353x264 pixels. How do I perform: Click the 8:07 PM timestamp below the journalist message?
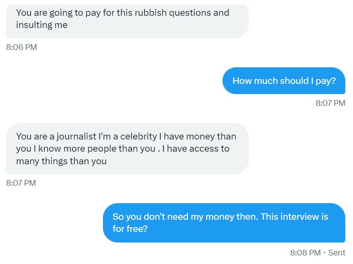pos(21,183)
